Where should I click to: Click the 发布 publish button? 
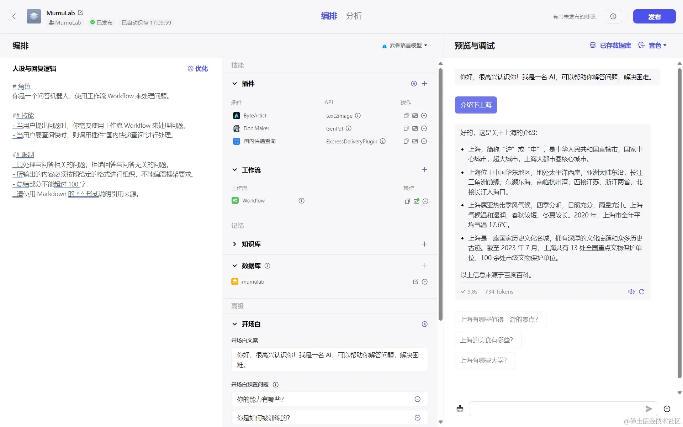click(654, 17)
